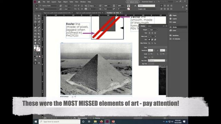Toggle Underline formatting button
This screenshot has height=124, width=221.
tap(82, 6)
